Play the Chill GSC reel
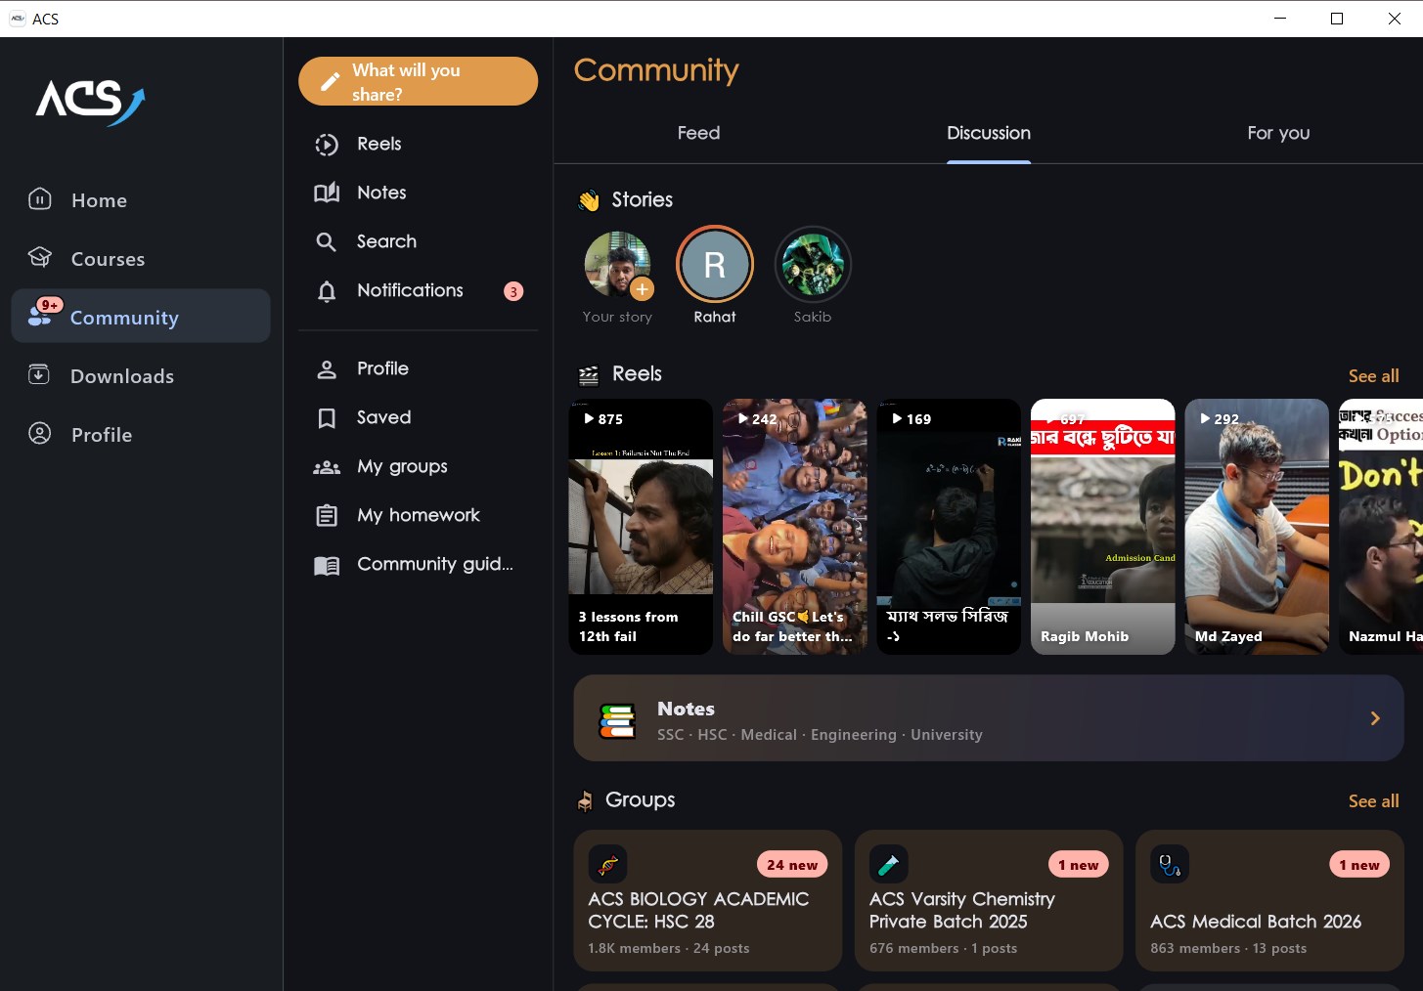The height and width of the screenshot is (991, 1423). click(x=794, y=527)
